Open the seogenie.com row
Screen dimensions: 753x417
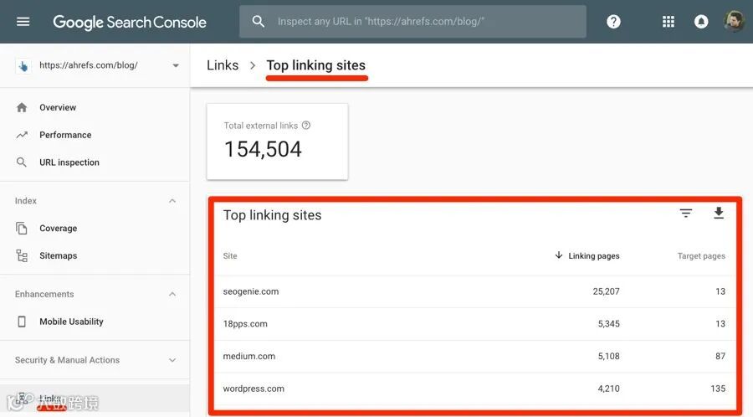[474, 291]
